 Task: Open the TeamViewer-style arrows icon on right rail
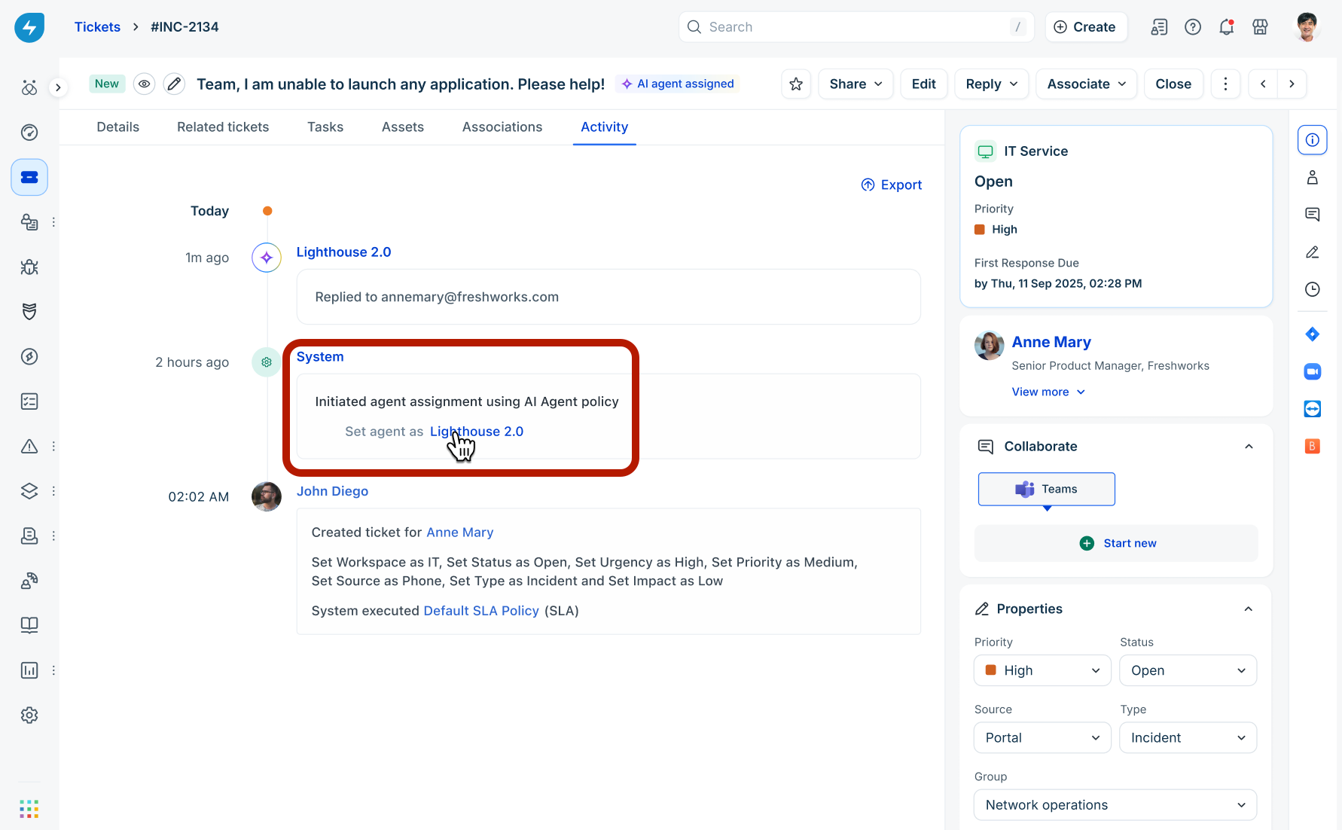click(x=1313, y=409)
